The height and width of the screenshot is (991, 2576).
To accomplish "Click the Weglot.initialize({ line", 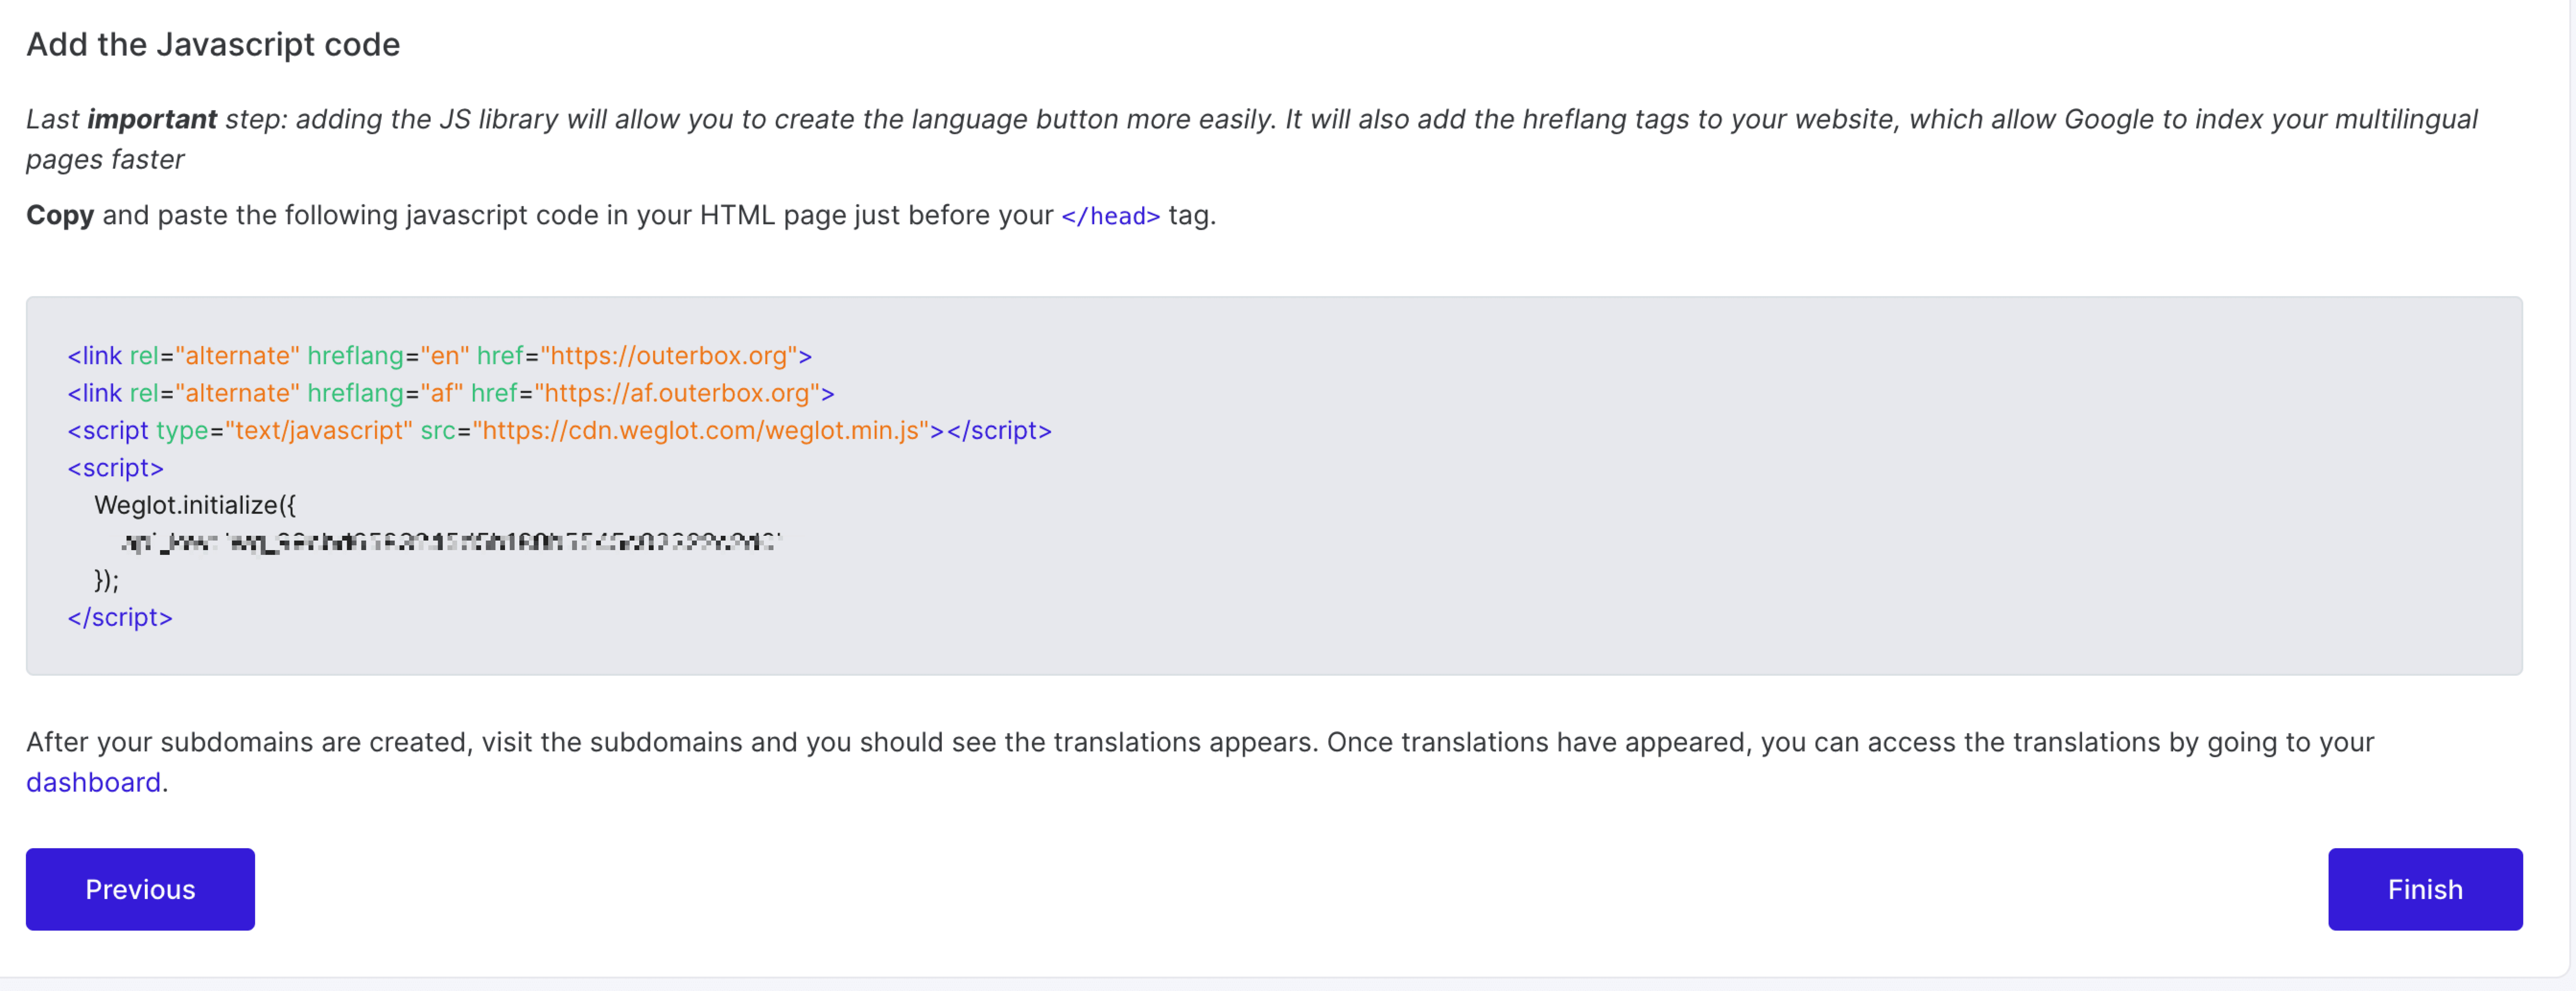I will point(195,506).
